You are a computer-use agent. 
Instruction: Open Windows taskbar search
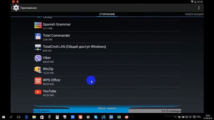coord(11,117)
